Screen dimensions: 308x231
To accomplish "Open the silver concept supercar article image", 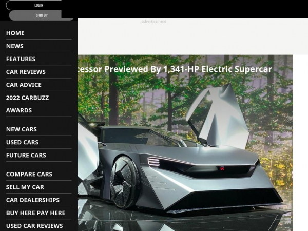I will 185,159.
